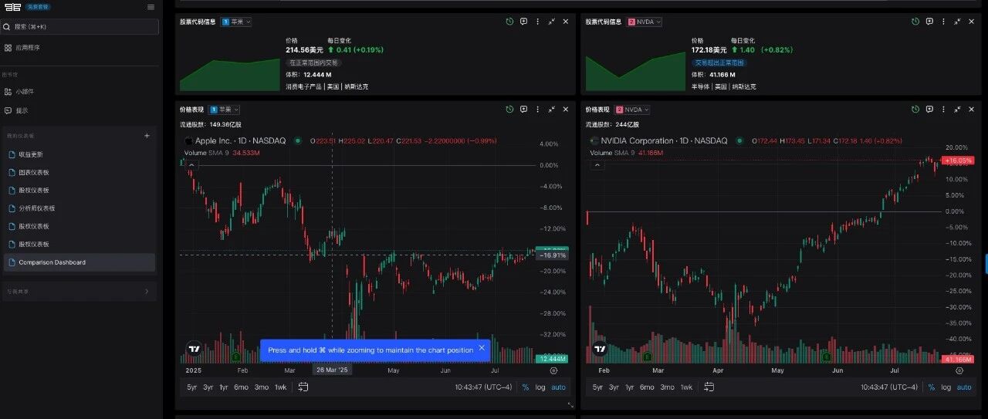Set Apple chart range to 1yr

click(224, 387)
